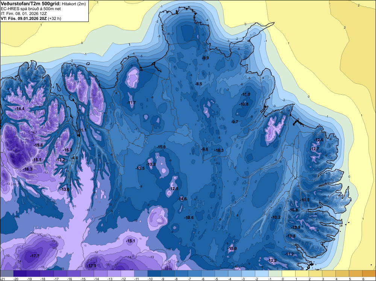Select the -10.6 temperature reading

pyautogui.click(x=189, y=218)
